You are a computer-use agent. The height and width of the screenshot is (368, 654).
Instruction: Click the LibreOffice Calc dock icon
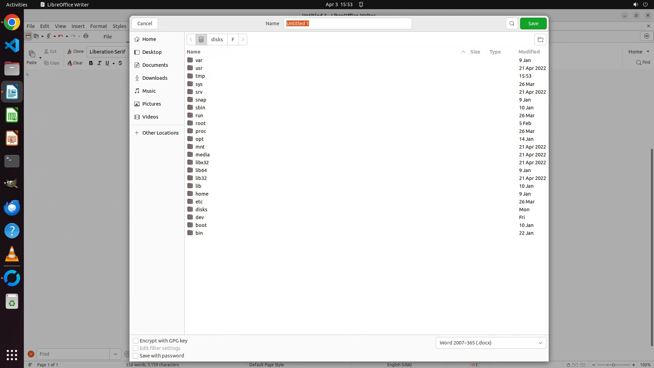pos(12,115)
